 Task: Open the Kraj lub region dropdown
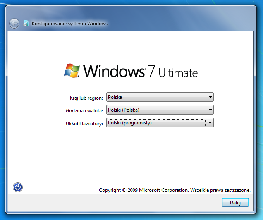pyautogui.click(x=160, y=97)
